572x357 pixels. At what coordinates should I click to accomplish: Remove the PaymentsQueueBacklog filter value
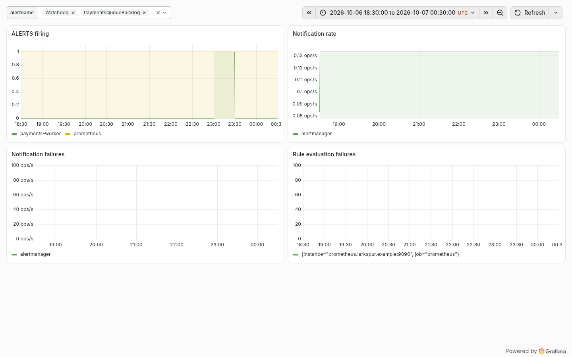144,13
